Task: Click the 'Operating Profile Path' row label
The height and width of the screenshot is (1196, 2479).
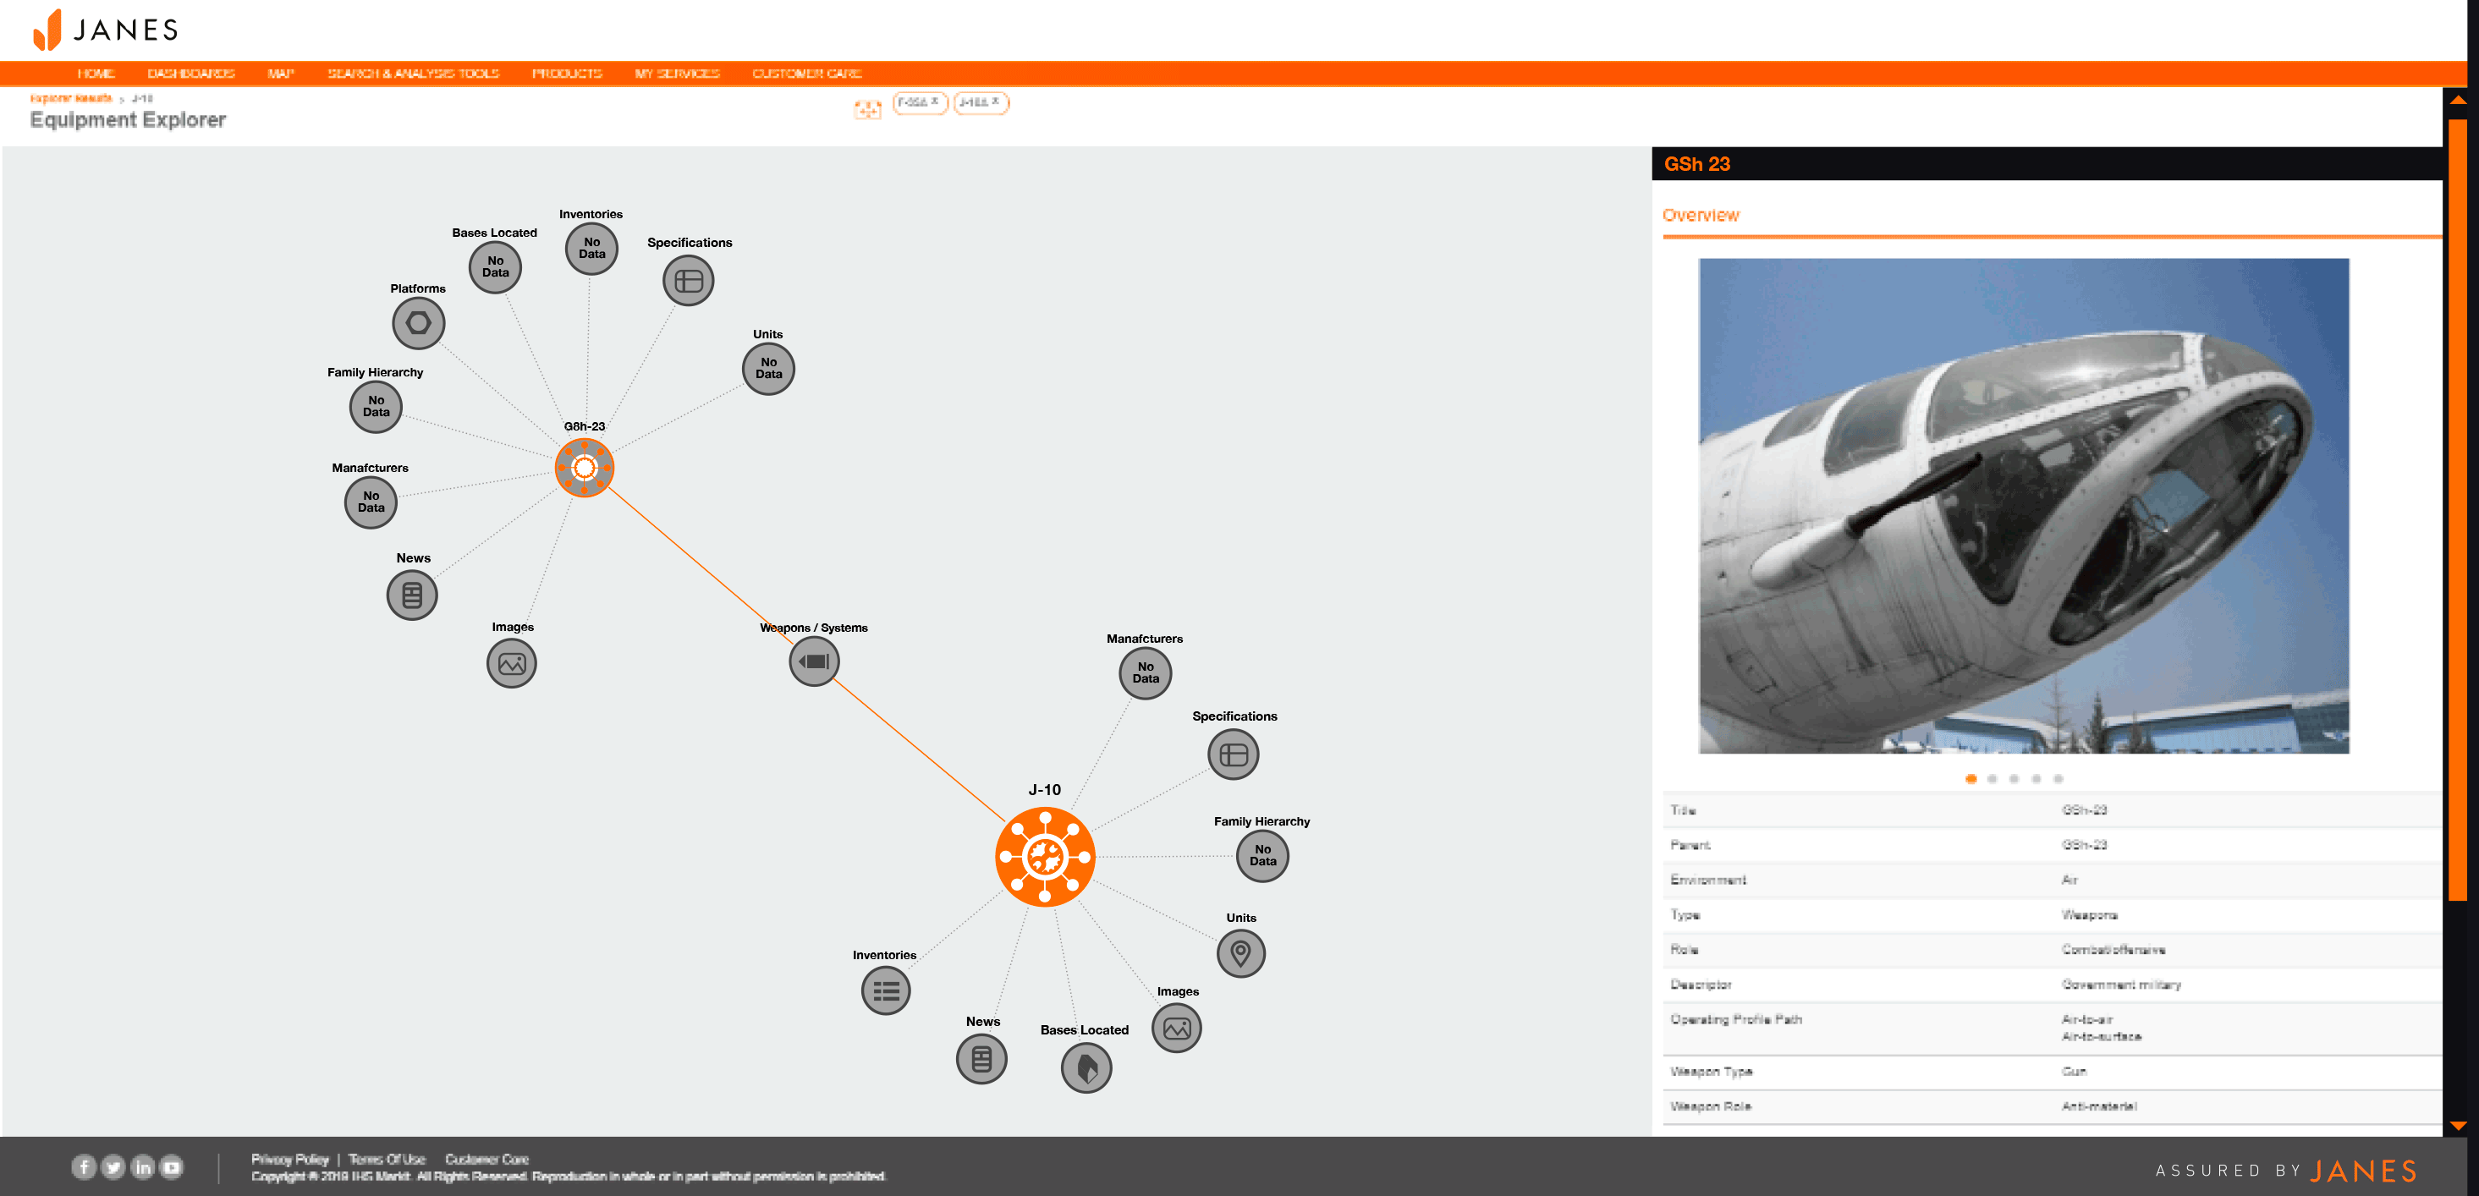Action: coord(1736,1020)
